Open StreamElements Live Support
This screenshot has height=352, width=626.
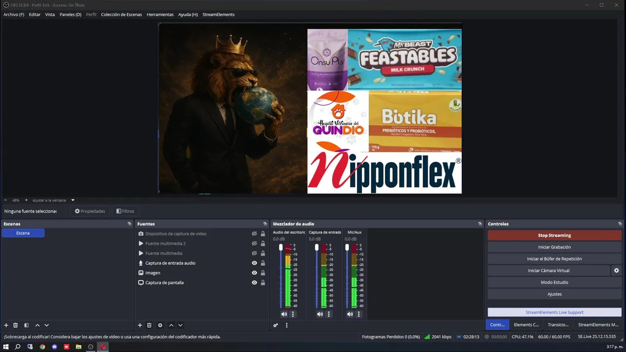pos(555,312)
